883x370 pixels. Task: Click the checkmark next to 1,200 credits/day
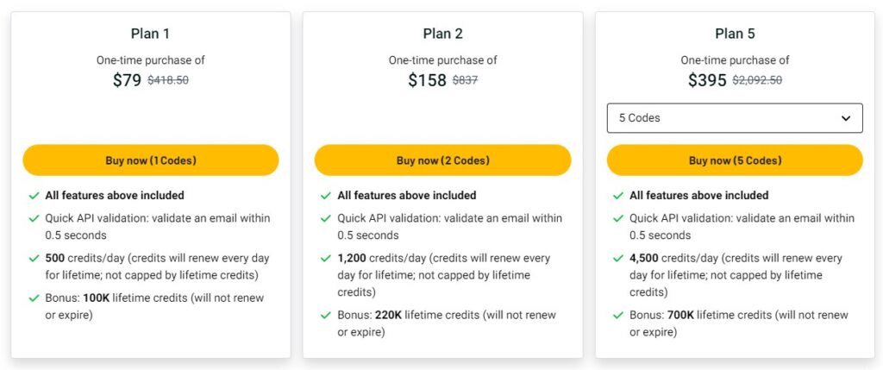pos(325,258)
